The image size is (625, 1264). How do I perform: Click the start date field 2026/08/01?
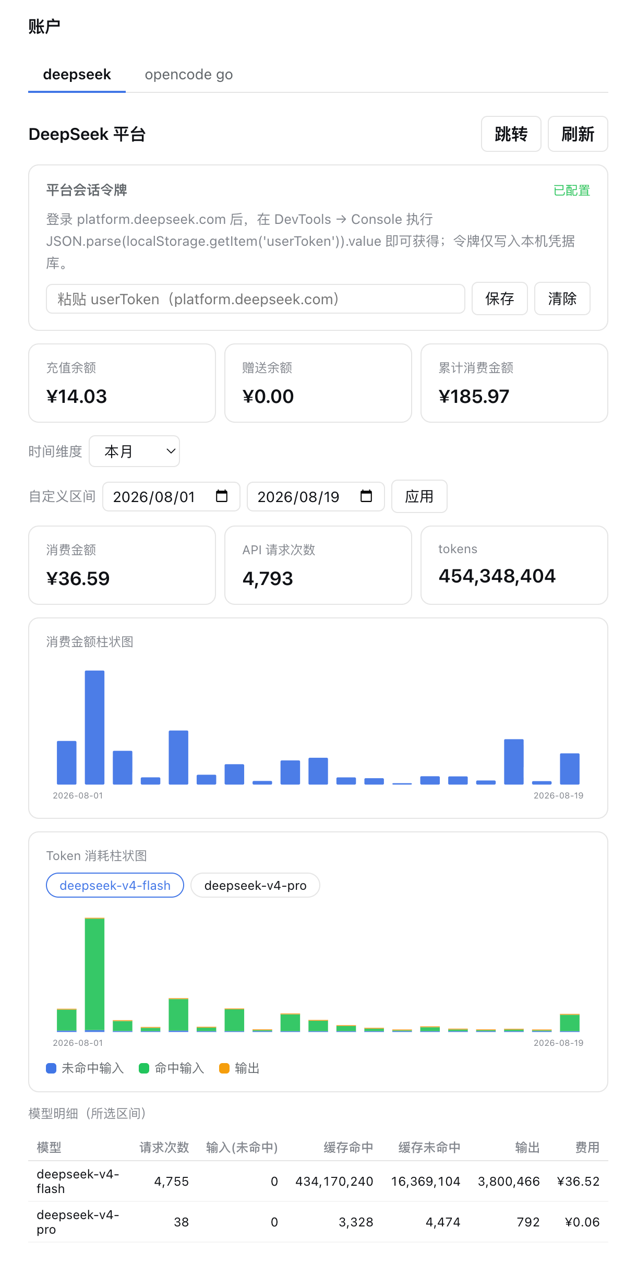pos(171,497)
